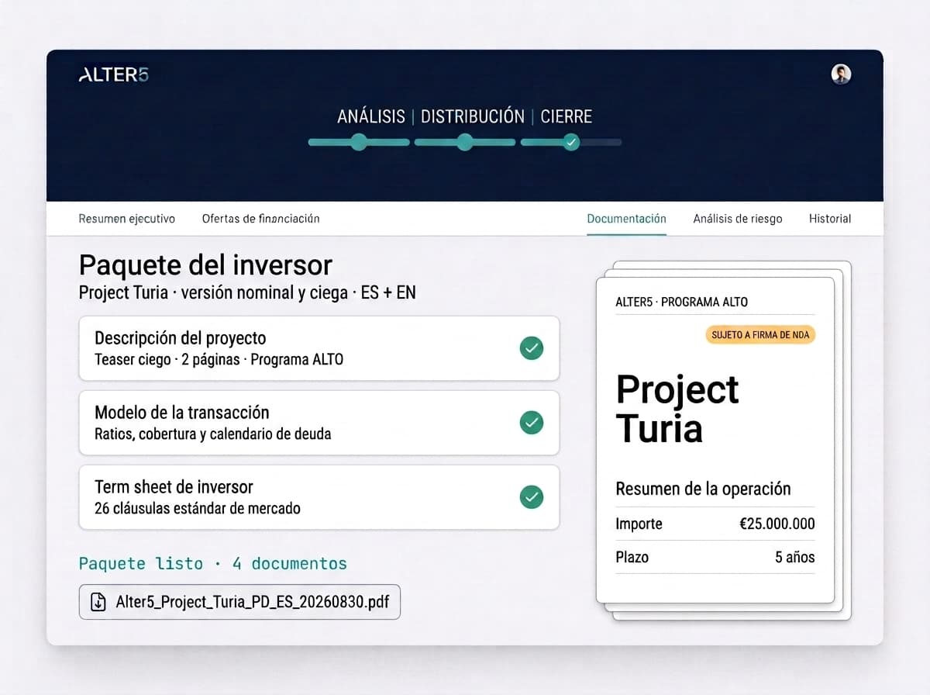Click the 'Resumen de la operación' heading
The width and height of the screenshot is (930, 695).
(703, 489)
